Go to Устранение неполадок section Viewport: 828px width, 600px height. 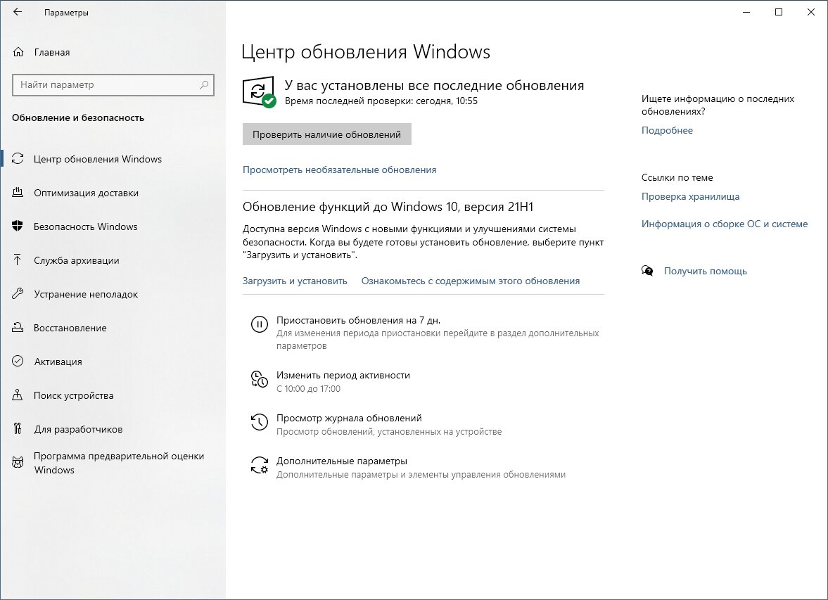pos(86,294)
